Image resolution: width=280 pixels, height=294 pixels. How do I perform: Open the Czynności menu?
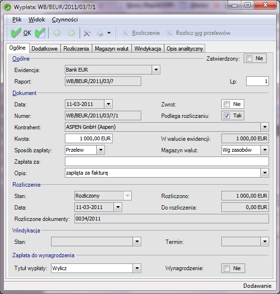65,20
